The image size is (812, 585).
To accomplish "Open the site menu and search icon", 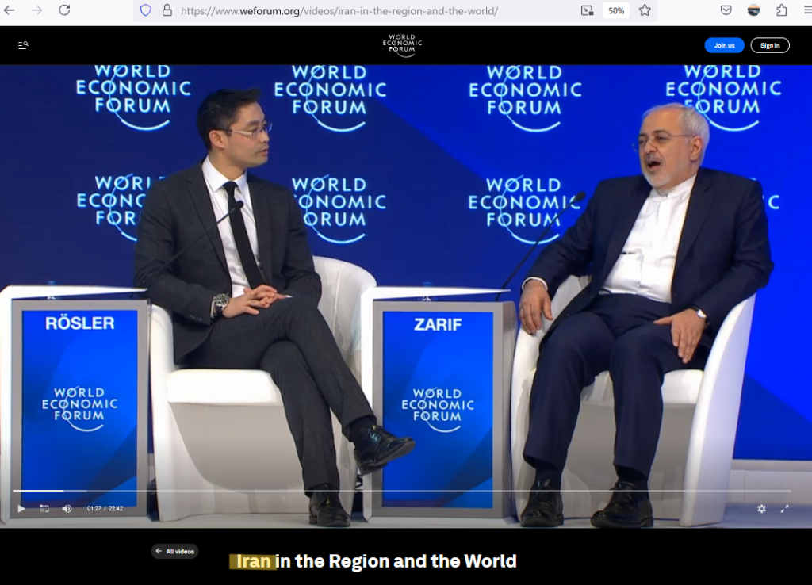I will click(x=23, y=45).
